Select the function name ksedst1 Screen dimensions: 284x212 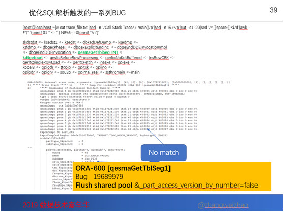coord(50,42)
